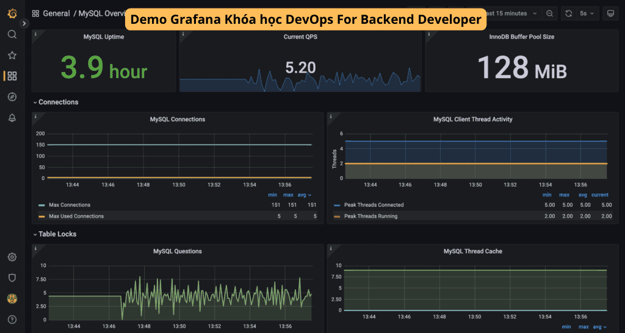Viewport: 625px width, 333px height.
Task: Toggle the Peak Threads Running legend series
Action: pyautogui.click(x=370, y=217)
